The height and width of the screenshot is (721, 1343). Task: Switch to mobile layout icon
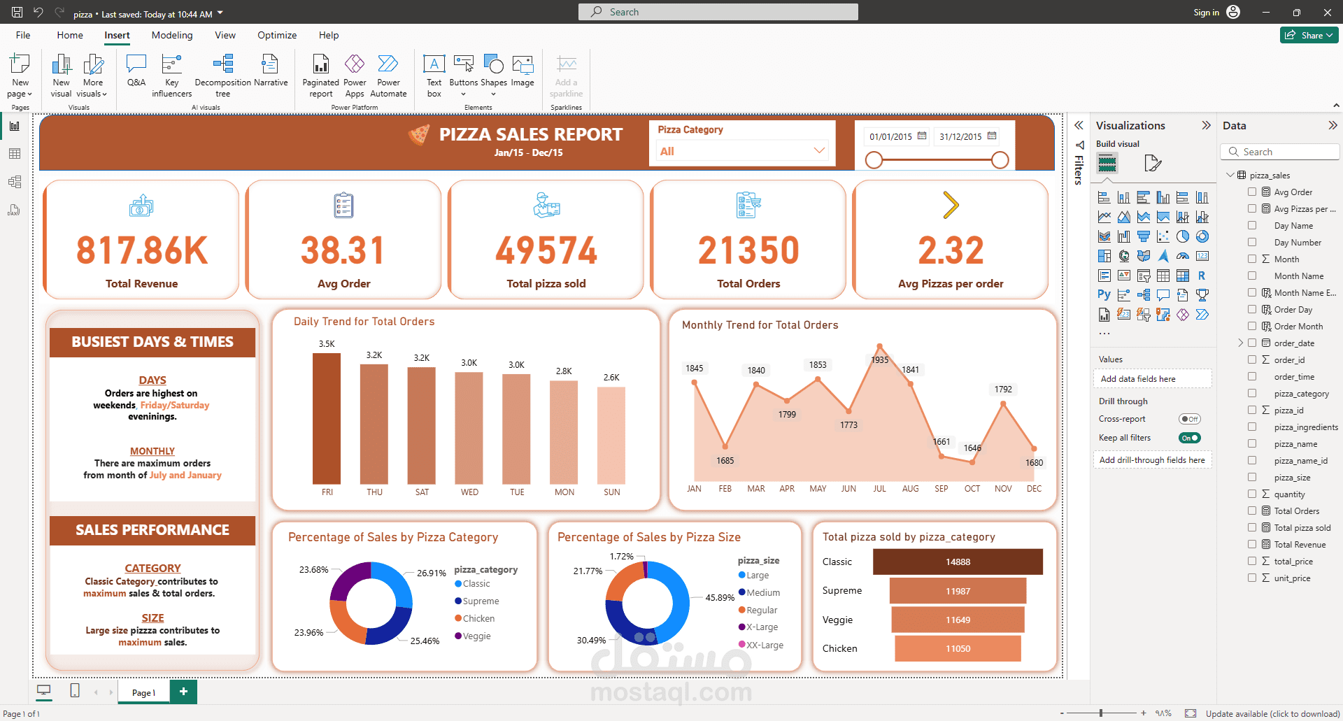point(75,691)
